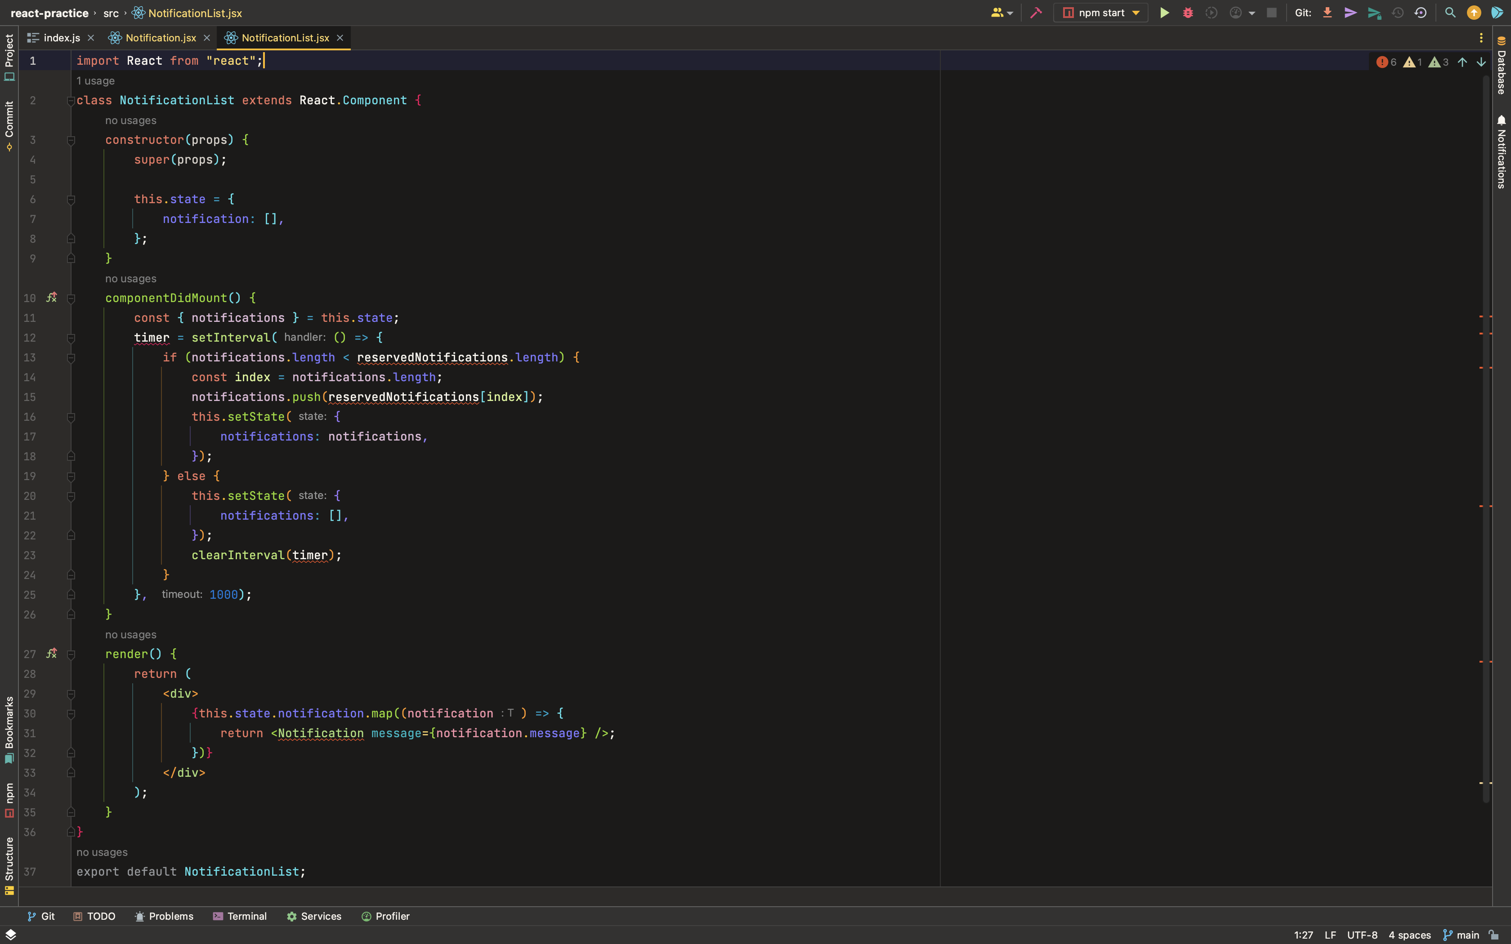This screenshot has width=1511, height=944.
Task: Open the Git tool window button
Action: point(41,916)
